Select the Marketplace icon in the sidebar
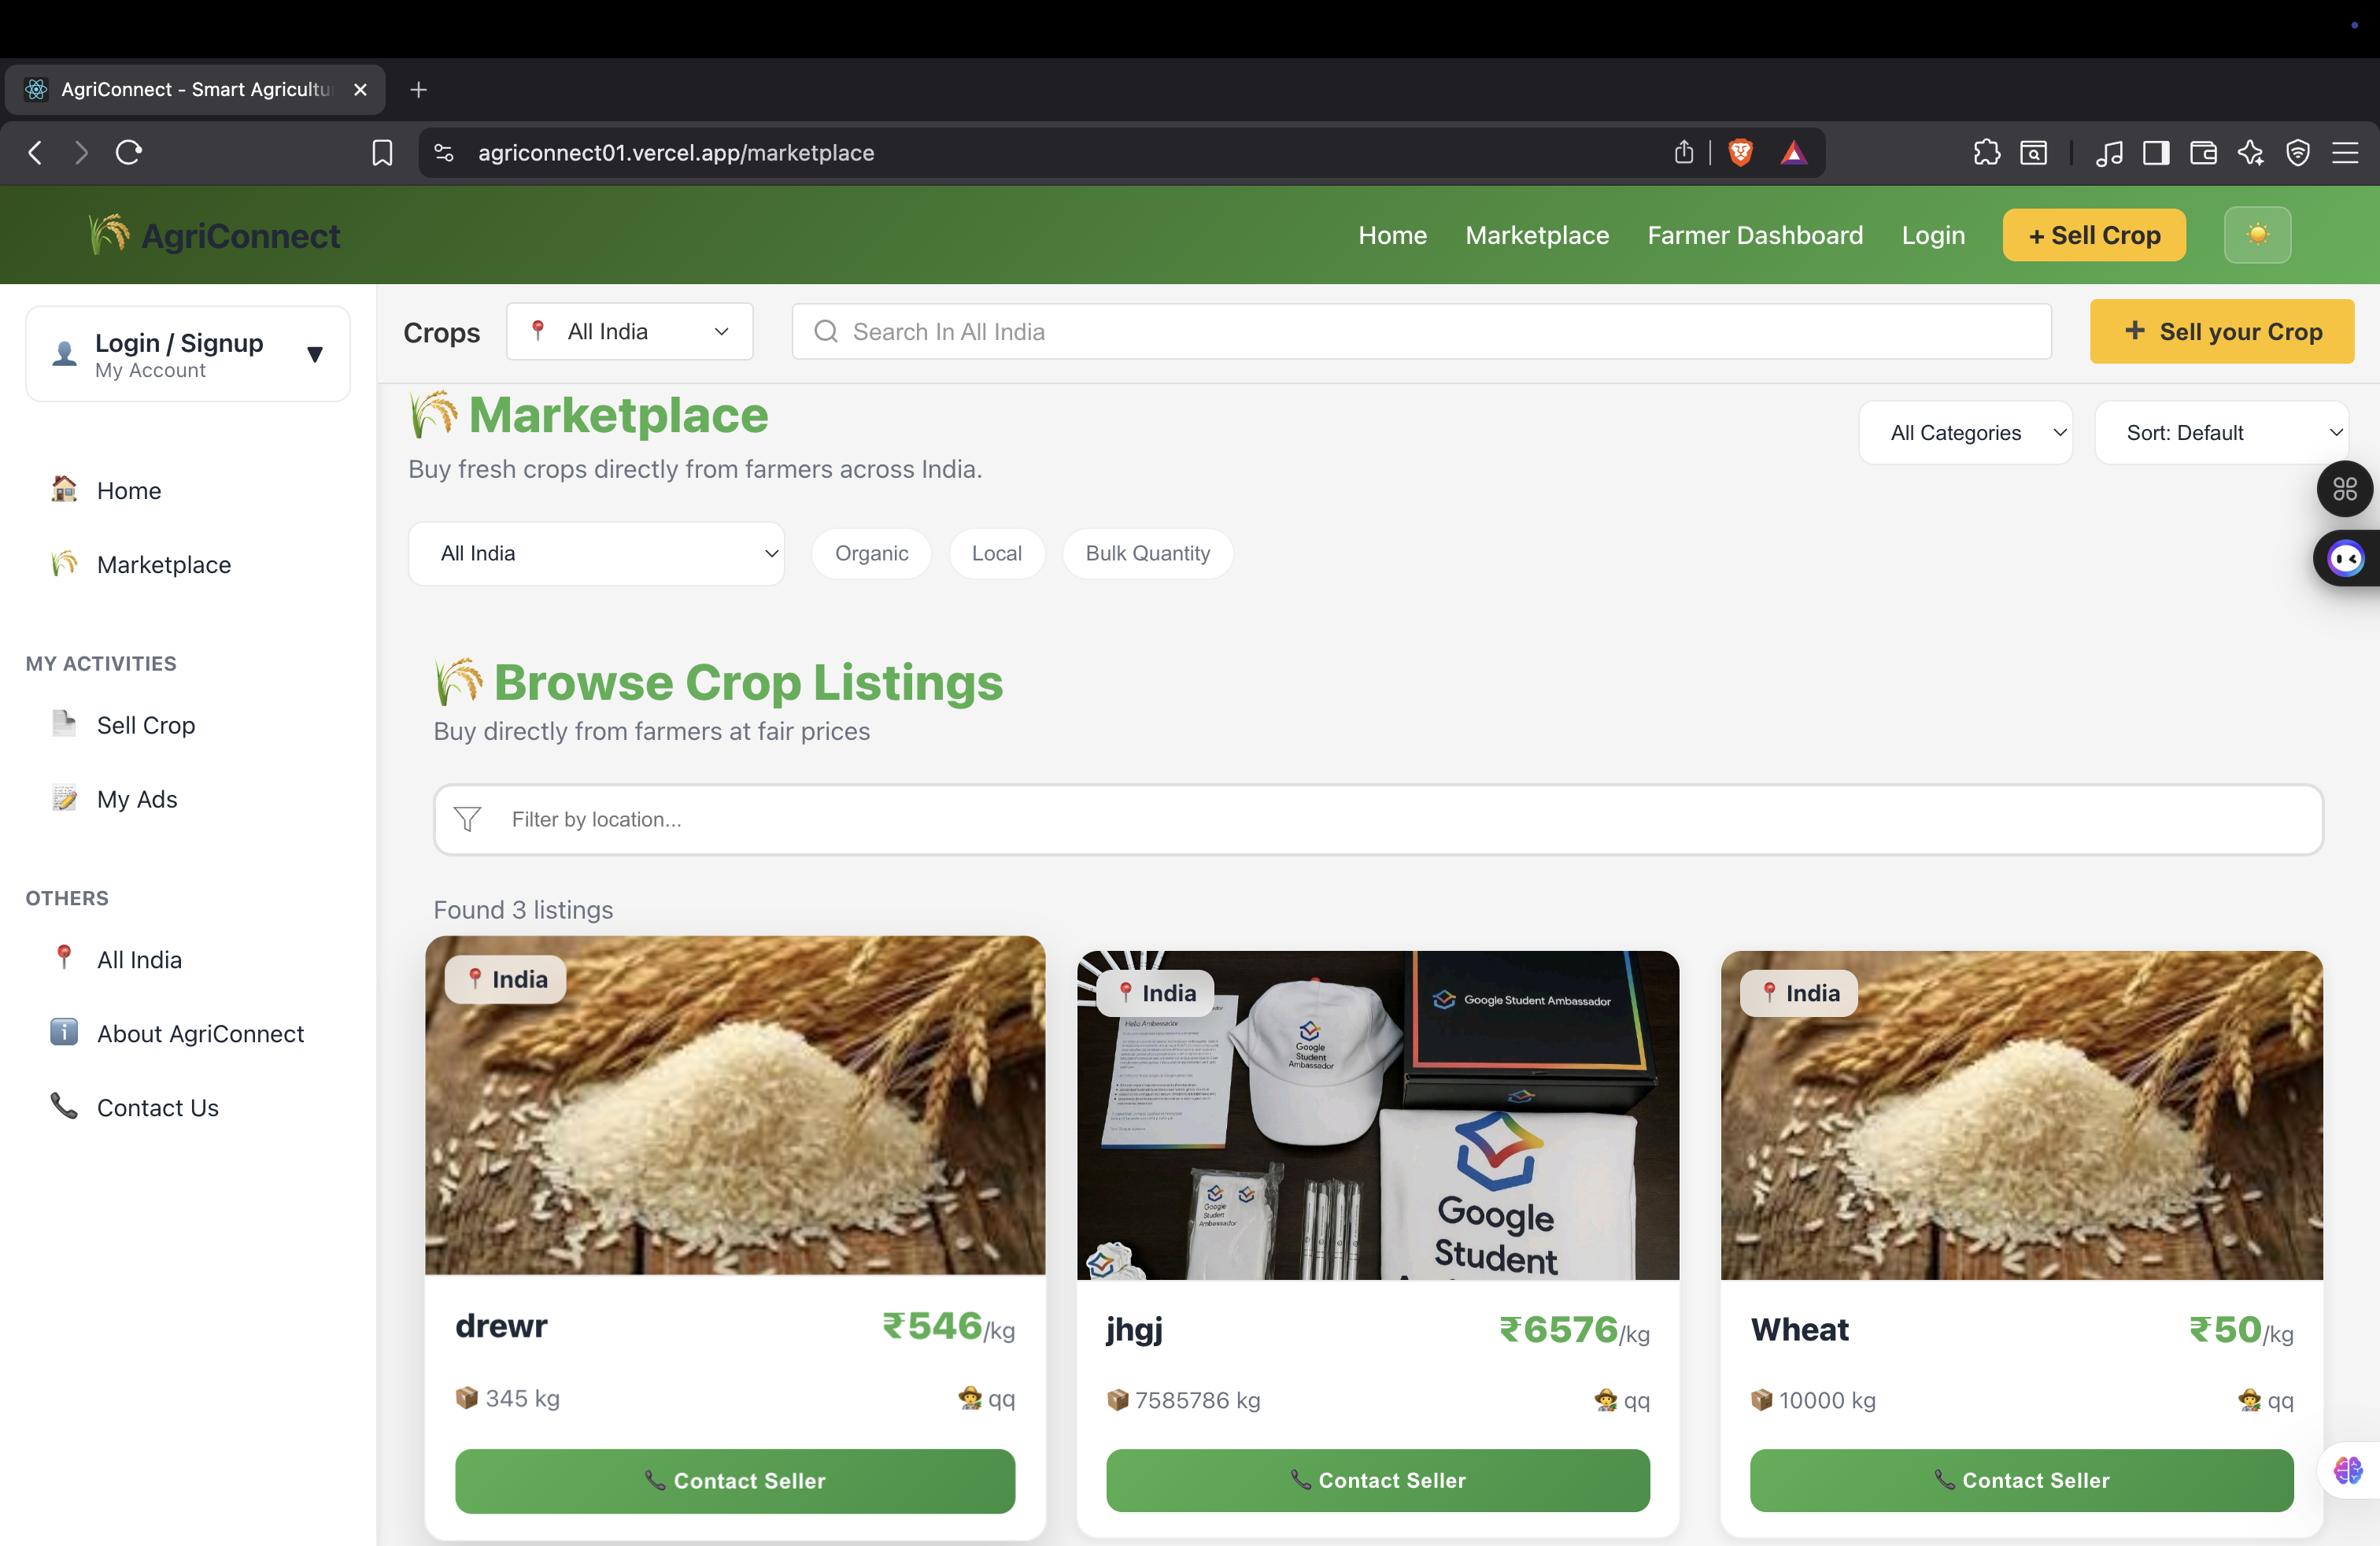This screenshot has width=2380, height=1546. pyautogui.click(x=64, y=564)
